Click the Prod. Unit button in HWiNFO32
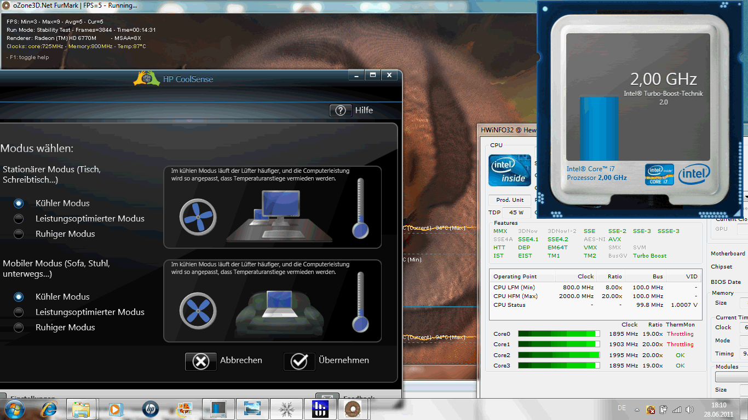The height and width of the screenshot is (420, 748). (510, 200)
